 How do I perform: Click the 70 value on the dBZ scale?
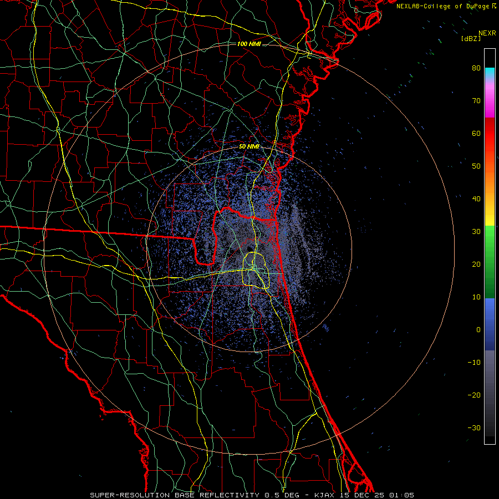coord(476,100)
